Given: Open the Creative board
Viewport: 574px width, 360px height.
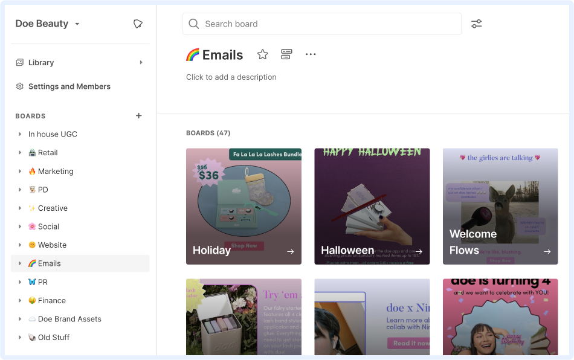Looking at the screenshot, I should (x=48, y=208).
